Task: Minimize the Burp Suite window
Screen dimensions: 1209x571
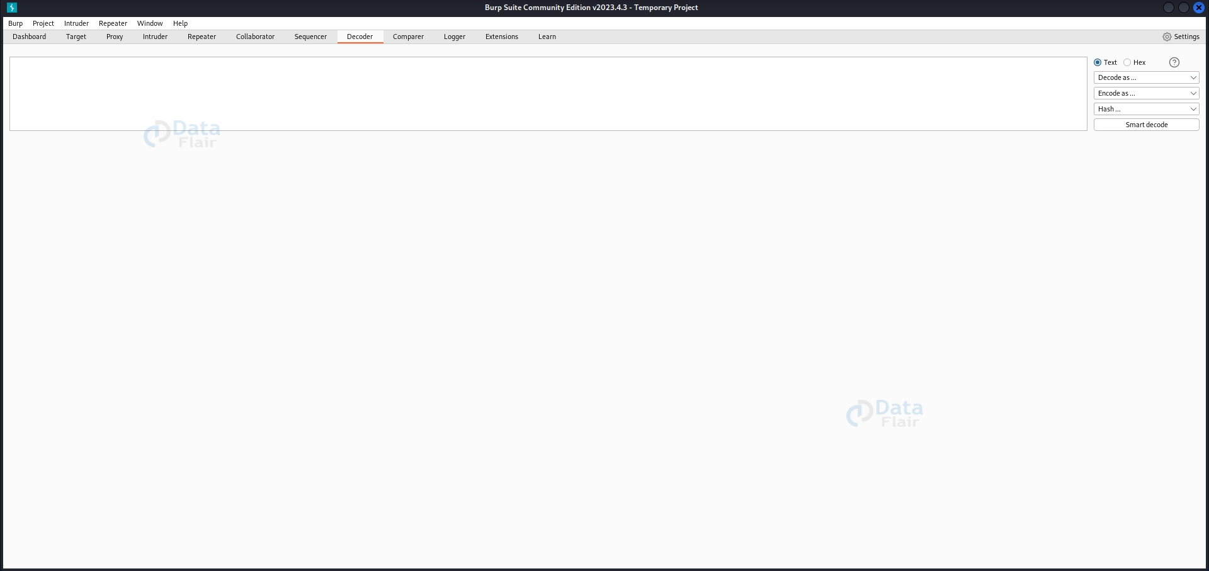Action: pyautogui.click(x=1169, y=8)
